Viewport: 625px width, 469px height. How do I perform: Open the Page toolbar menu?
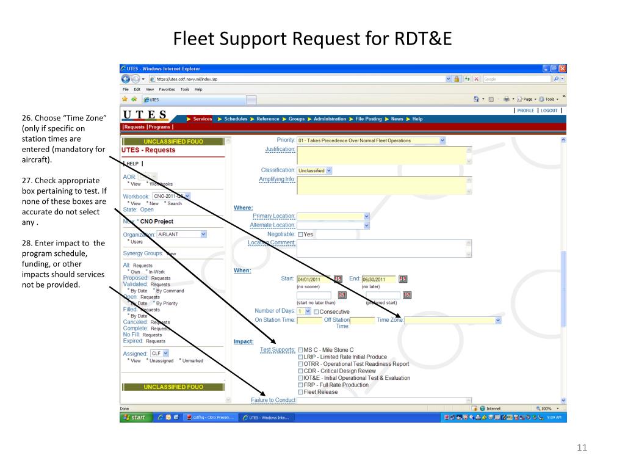coord(526,99)
